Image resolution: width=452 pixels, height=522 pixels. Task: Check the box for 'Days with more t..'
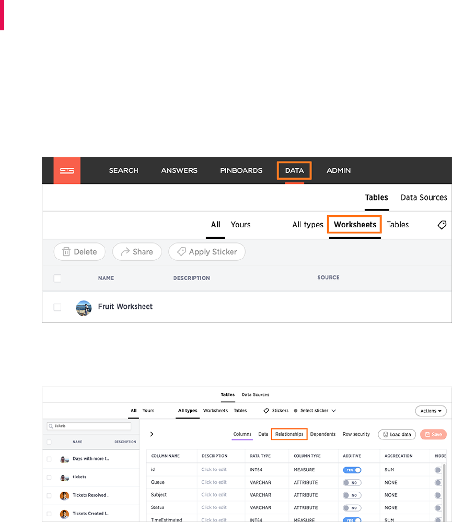[49, 459]
